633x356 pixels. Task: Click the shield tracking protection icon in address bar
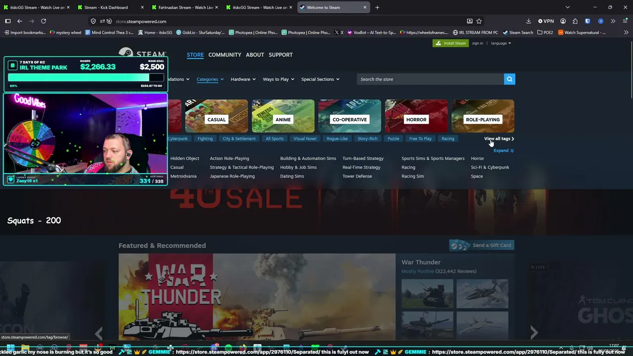click(x=93, y=21)
